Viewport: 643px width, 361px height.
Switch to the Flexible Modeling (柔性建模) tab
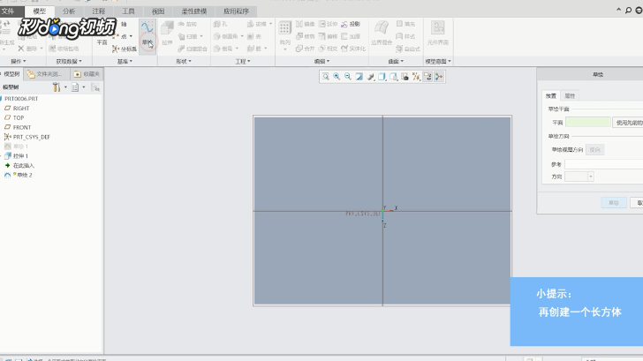[x=194, y=11]
